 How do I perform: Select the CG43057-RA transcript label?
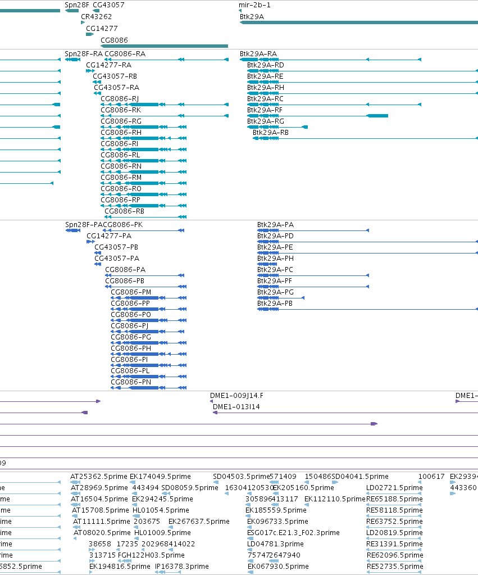click(x=117, y=88)
